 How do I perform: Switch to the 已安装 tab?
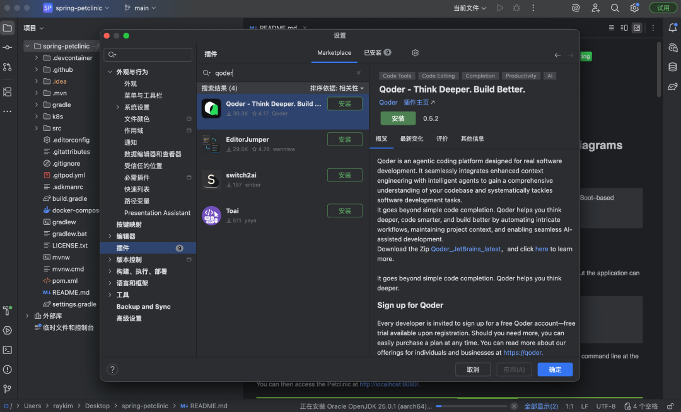pos(377,53)
